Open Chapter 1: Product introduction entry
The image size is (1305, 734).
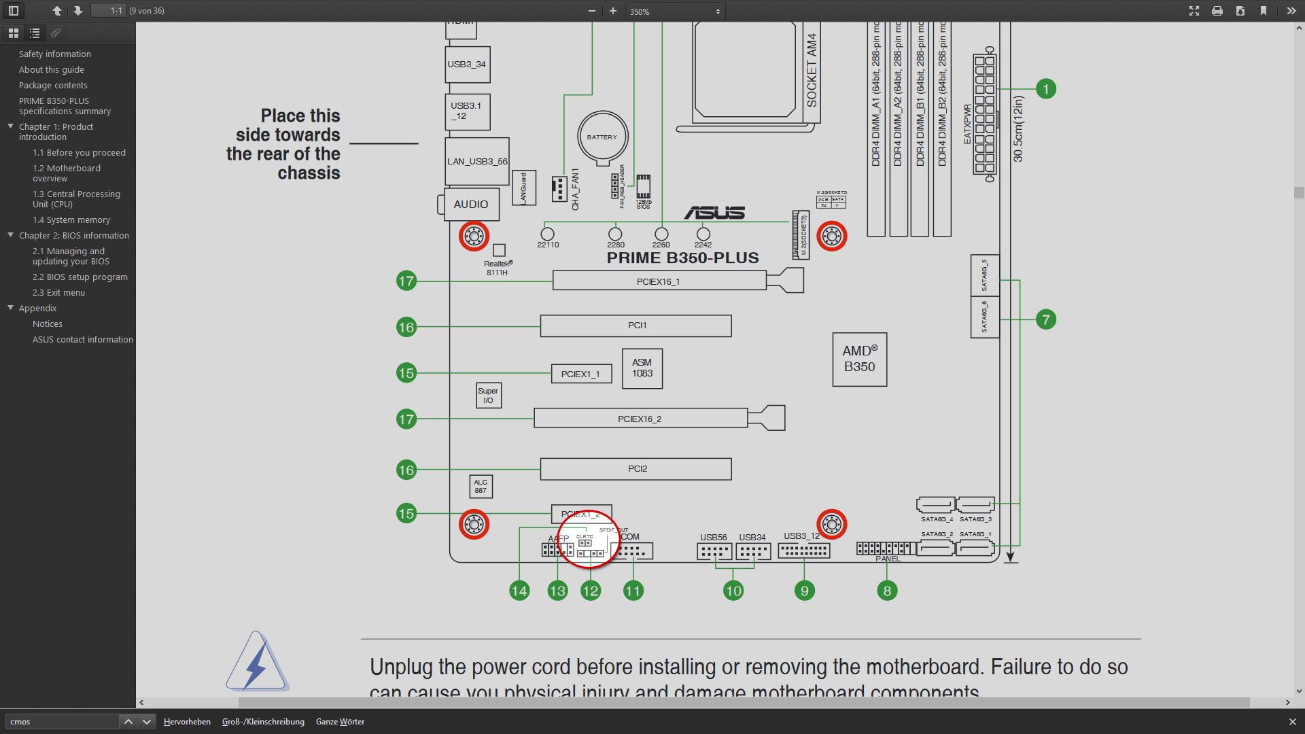coord(56,132)
